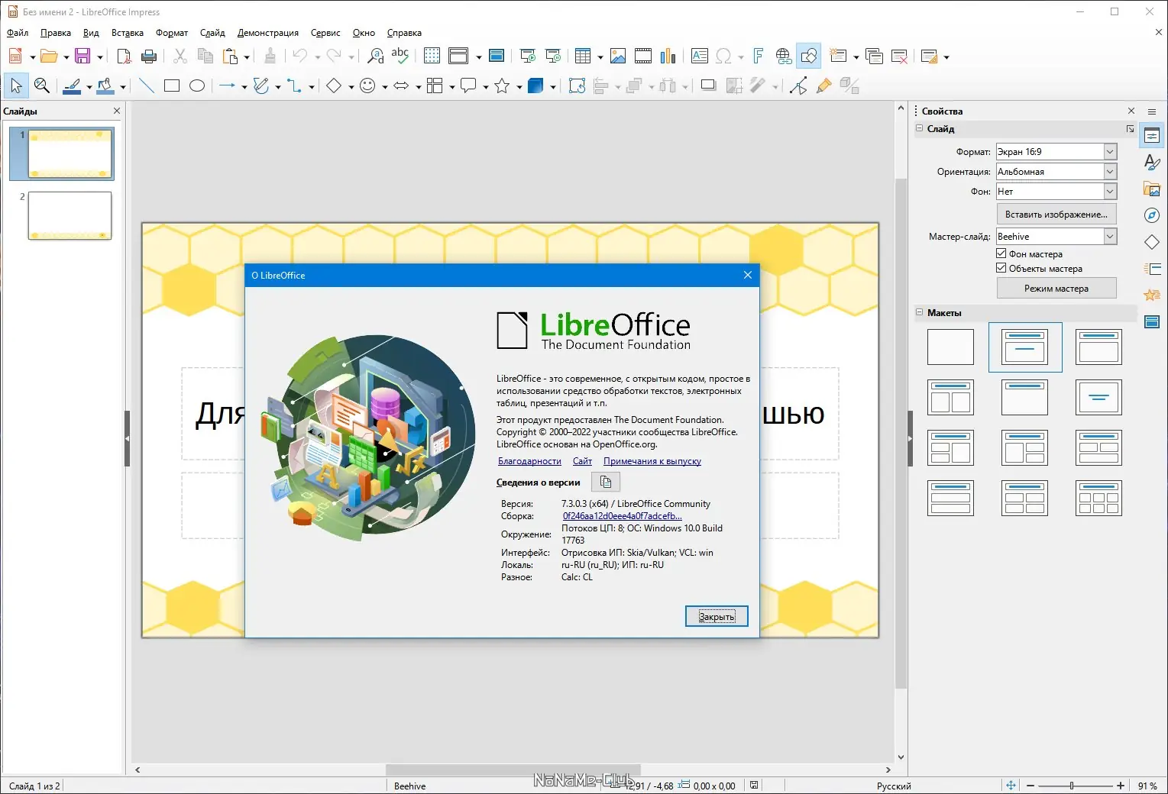
Task: Click the Fill Color bucket swatch icon
Action: point(105,86)
